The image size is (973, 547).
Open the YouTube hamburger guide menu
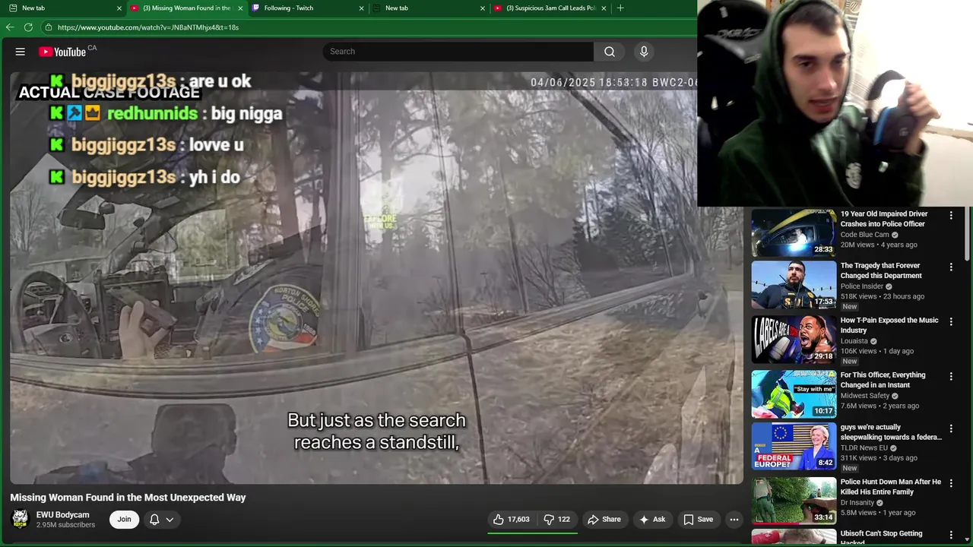coord(21,52)
